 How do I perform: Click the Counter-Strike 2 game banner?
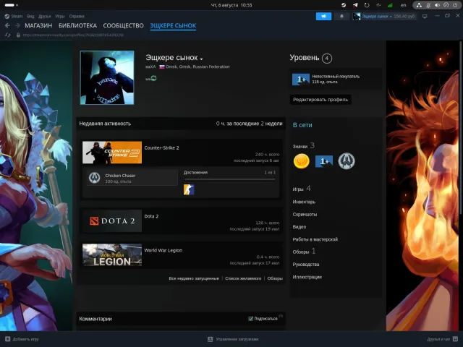[112, 153]
